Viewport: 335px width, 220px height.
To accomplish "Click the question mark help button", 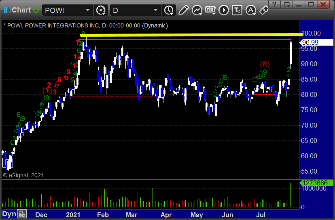I will click(274, 4).
